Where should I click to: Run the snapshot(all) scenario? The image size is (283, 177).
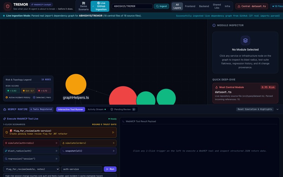88,151
